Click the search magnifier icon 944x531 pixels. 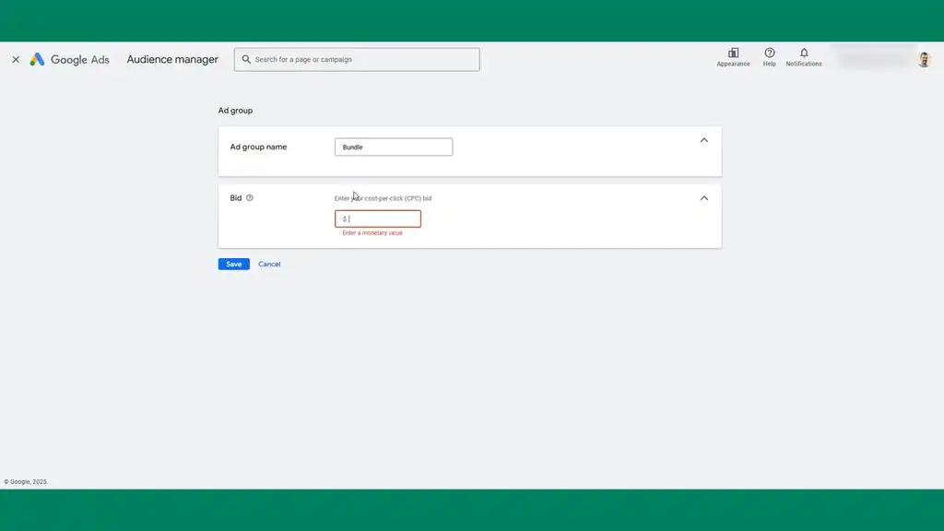coord(245,59)
